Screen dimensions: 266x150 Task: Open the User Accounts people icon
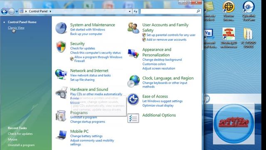click(x=133, y=28)
